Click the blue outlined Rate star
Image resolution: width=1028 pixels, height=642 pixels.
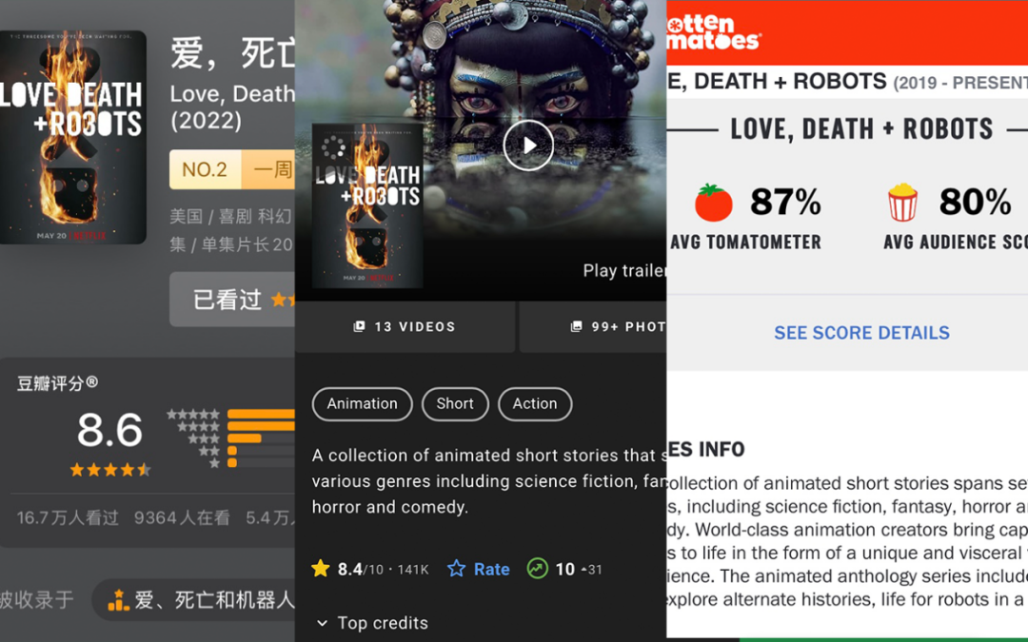456,569
